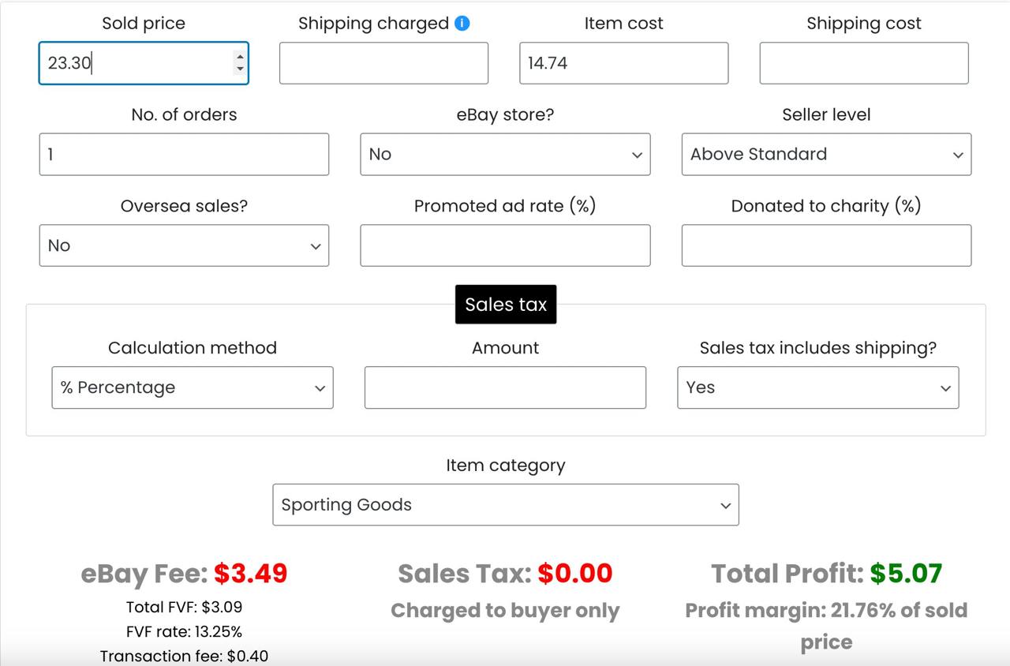This screenshot has height=666, width=1010.
Task: Click the FVF rate: 13.25% text
Action: (184, 632)
